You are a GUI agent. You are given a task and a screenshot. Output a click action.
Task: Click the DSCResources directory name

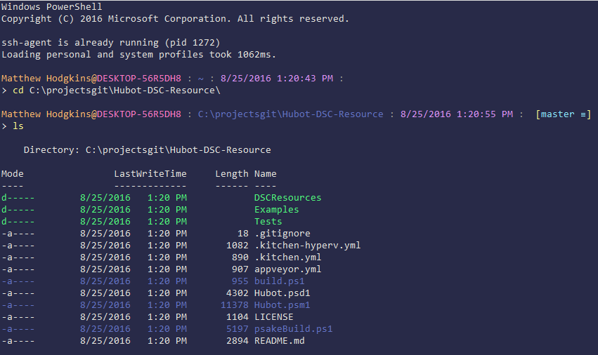coord(287,198)
